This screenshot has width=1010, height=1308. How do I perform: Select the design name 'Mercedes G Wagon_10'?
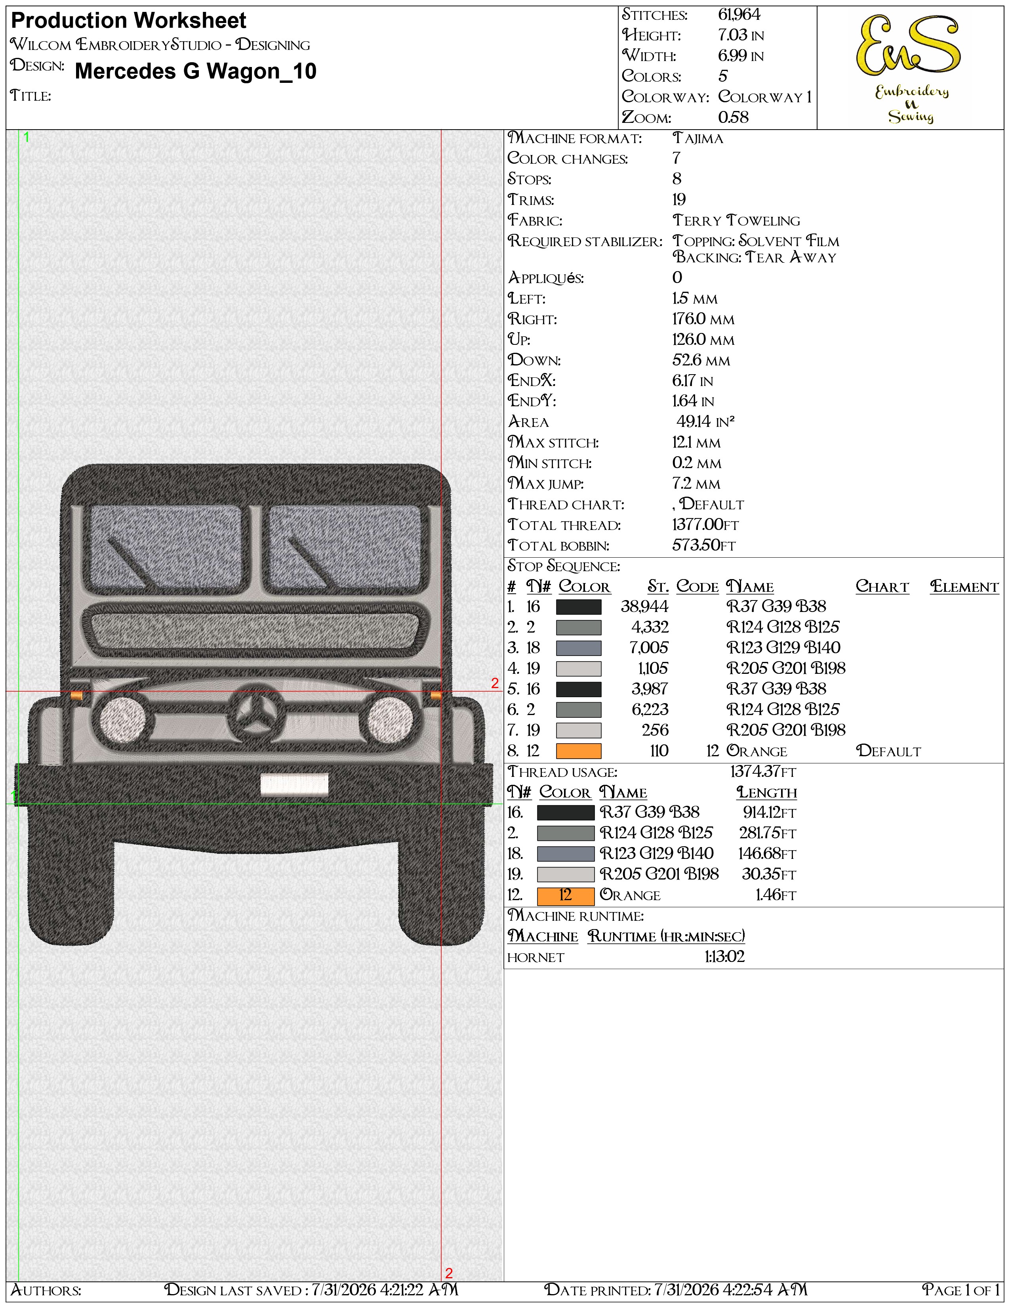pyautogui.click(x=196, y=71)
